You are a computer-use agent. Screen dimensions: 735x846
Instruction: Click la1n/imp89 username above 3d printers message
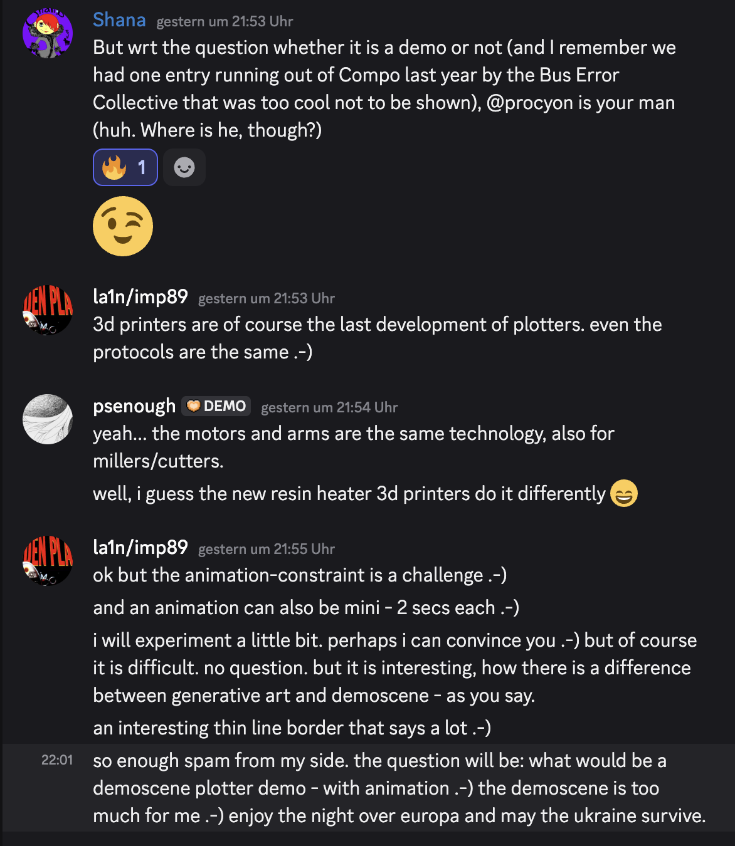pyautogui.click(x=140, y=297)
